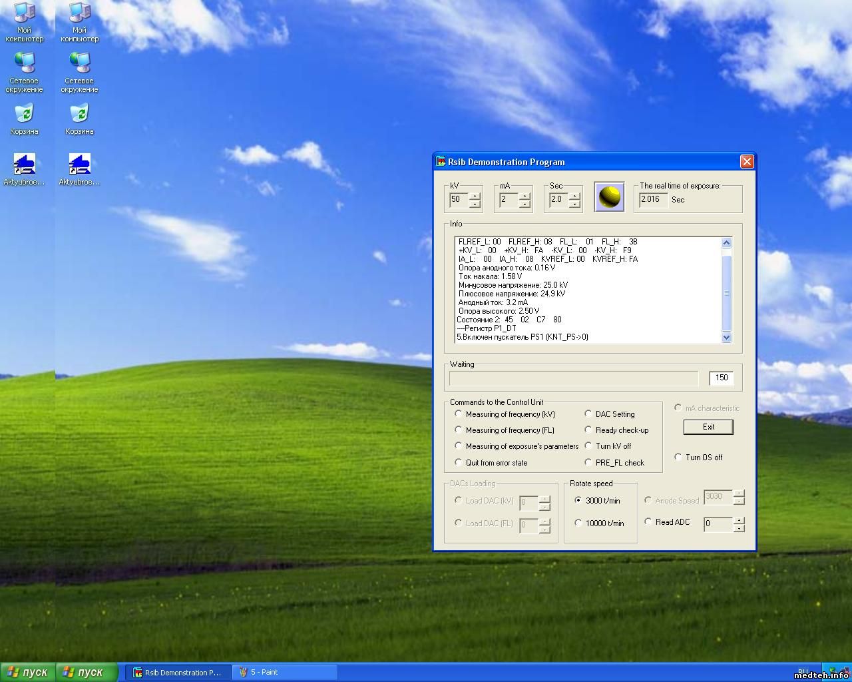Select Quit from error state command

459,463
